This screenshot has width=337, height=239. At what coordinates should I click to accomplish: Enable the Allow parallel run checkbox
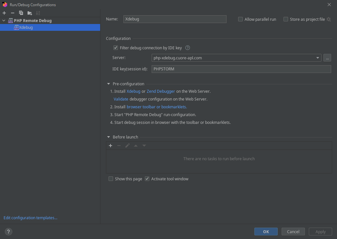tap(240, 19)
